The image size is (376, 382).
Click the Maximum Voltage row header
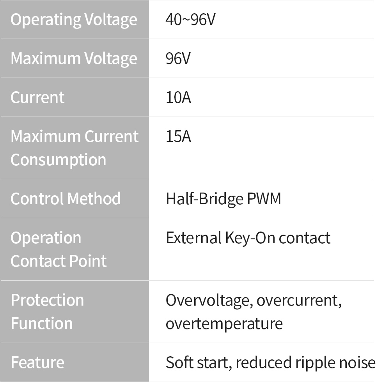(x=74, y=58)
